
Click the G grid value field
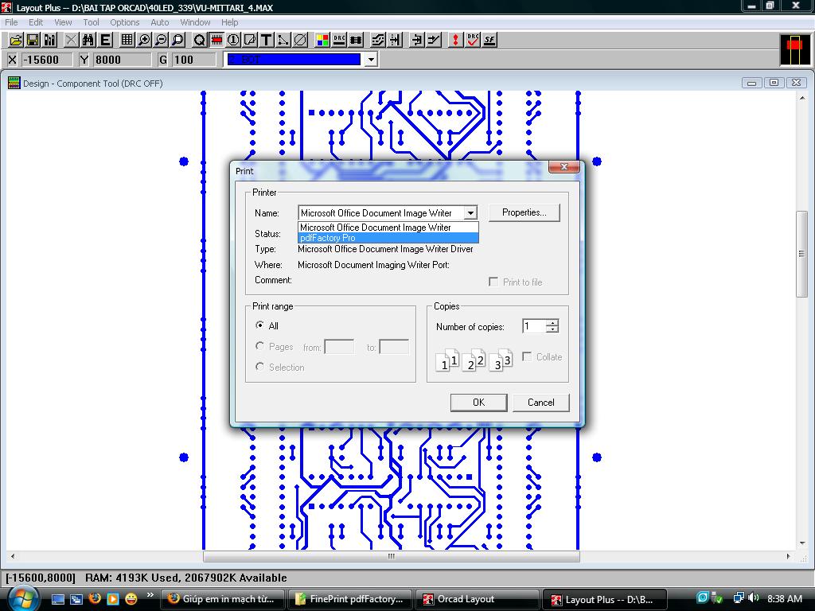click(193, 60)
